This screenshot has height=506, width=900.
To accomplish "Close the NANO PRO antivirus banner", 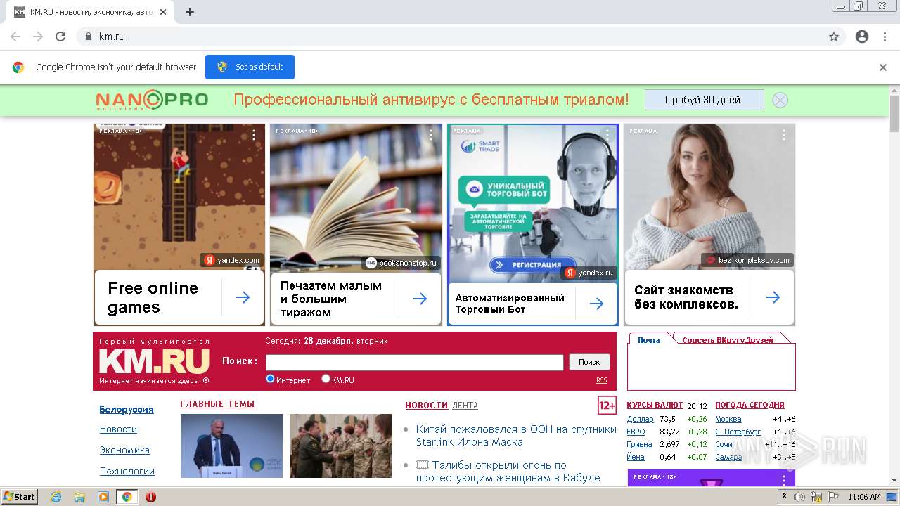I will [780, 100].
